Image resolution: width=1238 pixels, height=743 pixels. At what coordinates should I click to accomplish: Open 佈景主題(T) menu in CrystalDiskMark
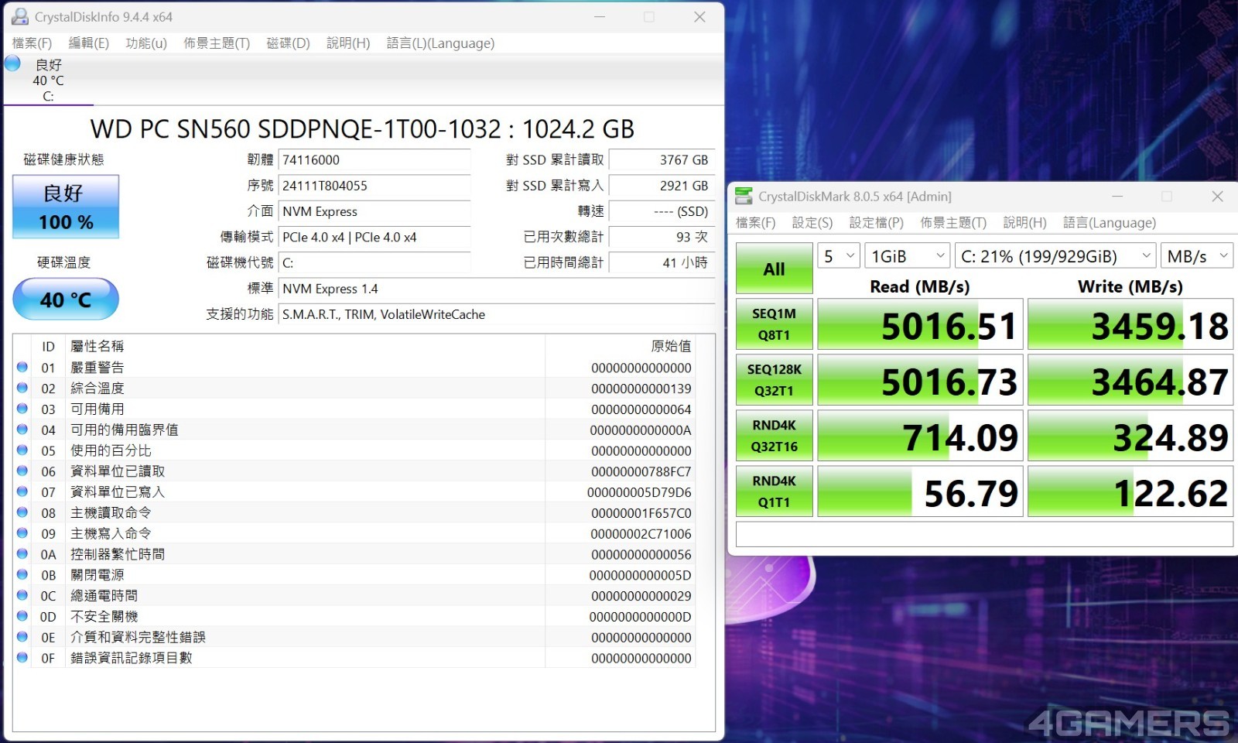click(x=953, y=223)
